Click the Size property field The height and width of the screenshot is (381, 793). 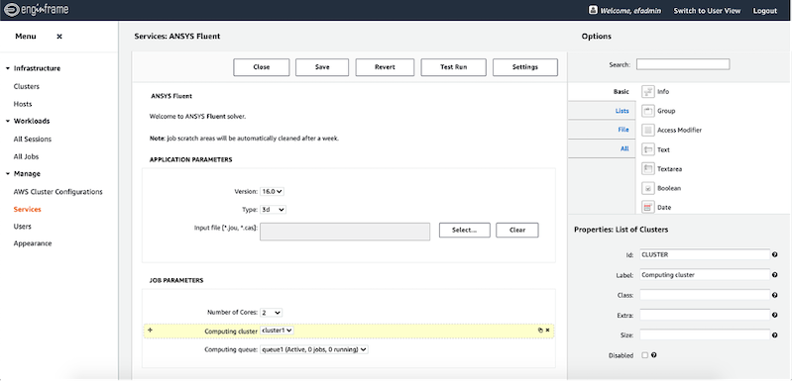tap(705, 335)
